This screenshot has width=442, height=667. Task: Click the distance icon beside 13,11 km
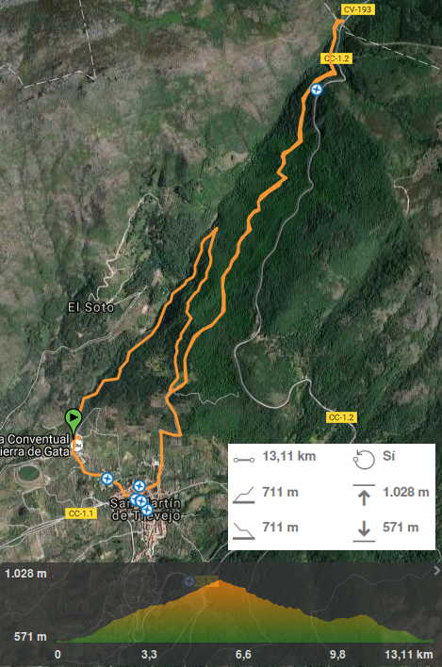tap(244, 460)
